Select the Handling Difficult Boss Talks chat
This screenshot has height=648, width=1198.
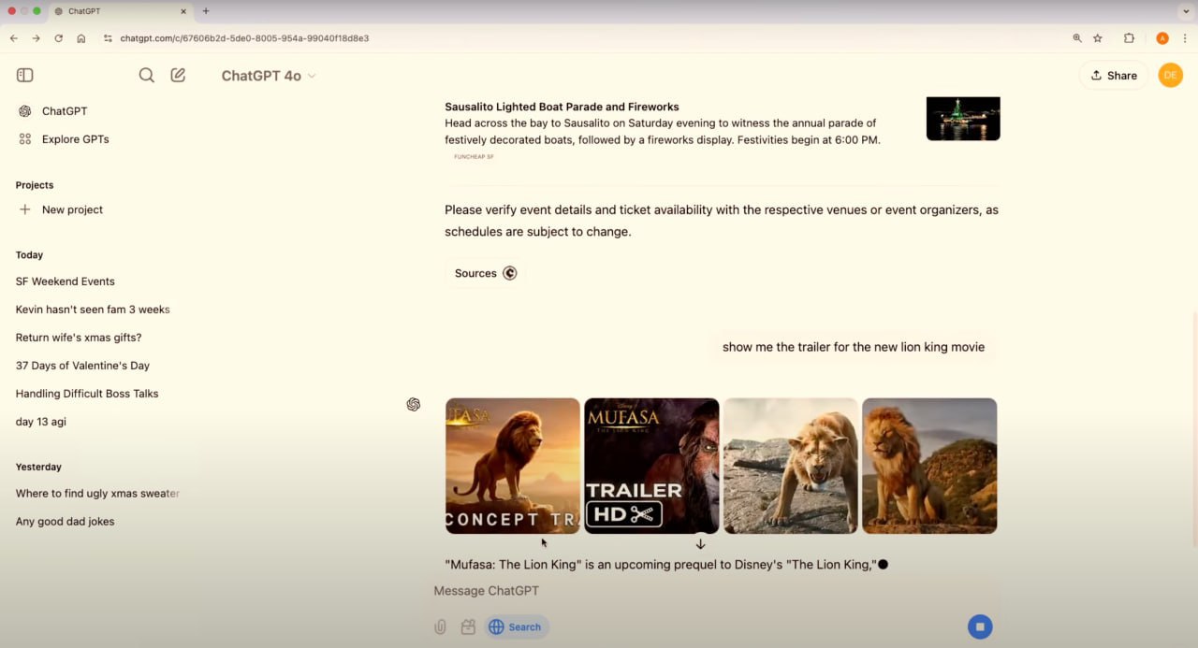tap(87, 394)
